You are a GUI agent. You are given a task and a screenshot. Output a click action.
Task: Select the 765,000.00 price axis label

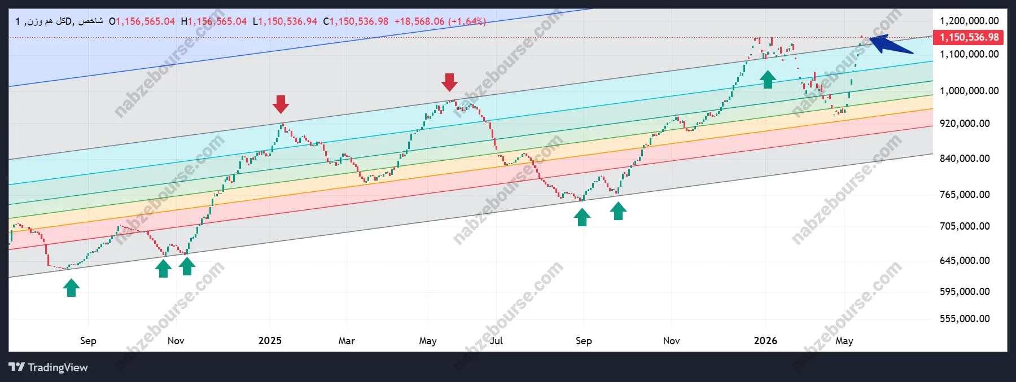(965, 195)
